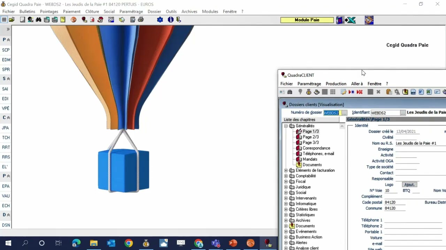Open the Fenêtre menu in QuadraCLIENT
Viewport: 446px width, 250px height.
(375, 84)
